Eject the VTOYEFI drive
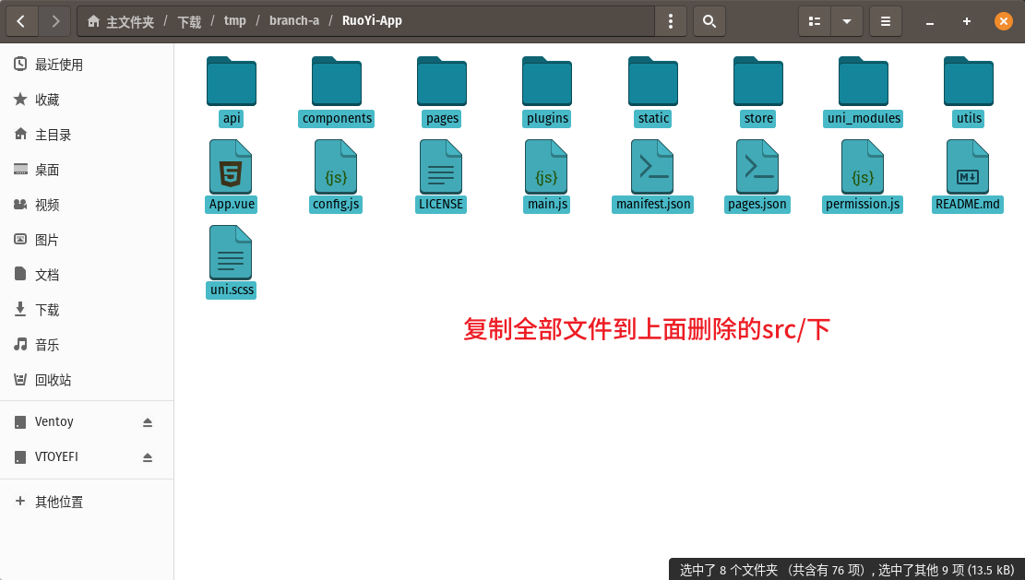 pos(148,457)
